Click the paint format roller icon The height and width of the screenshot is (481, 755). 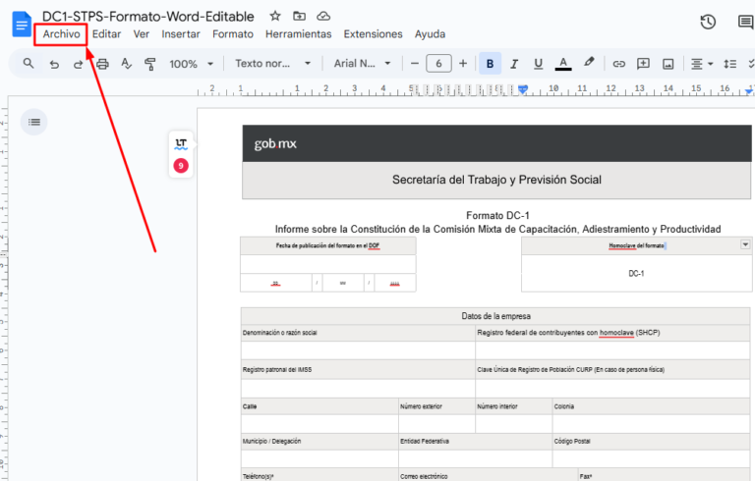pos(150,64)
